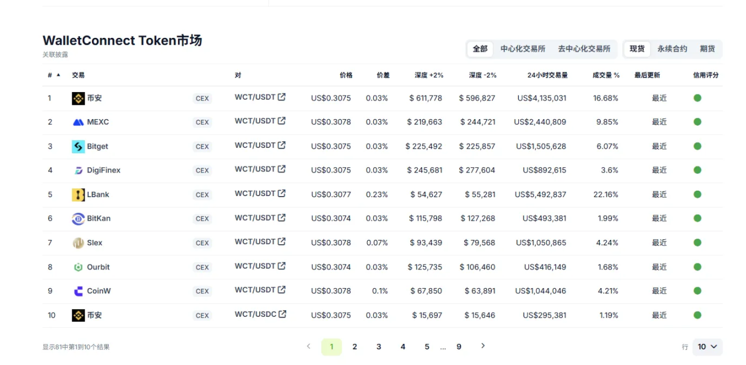Open the rows-per-page dropdown showing 10
Screen dimensions: 746x365
[x=707, y=347]
